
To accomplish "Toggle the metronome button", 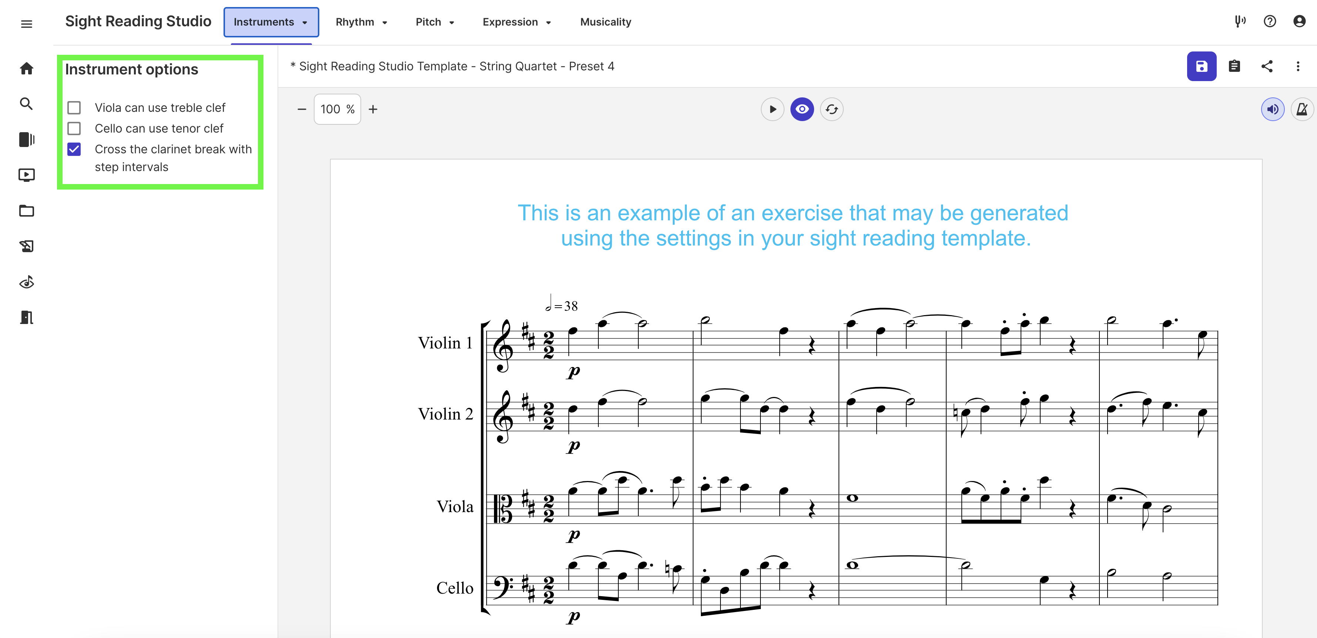I will pyautogui.click(x=1302, y=109).
